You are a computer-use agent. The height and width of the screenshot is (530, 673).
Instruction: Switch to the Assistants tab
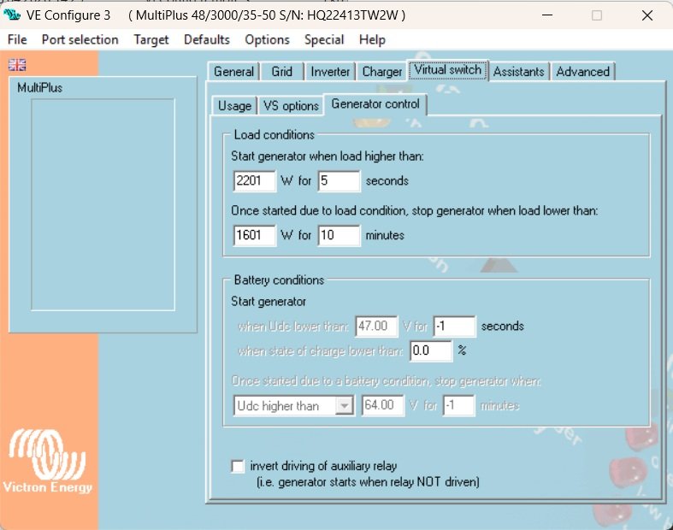[x=518, y=71]
